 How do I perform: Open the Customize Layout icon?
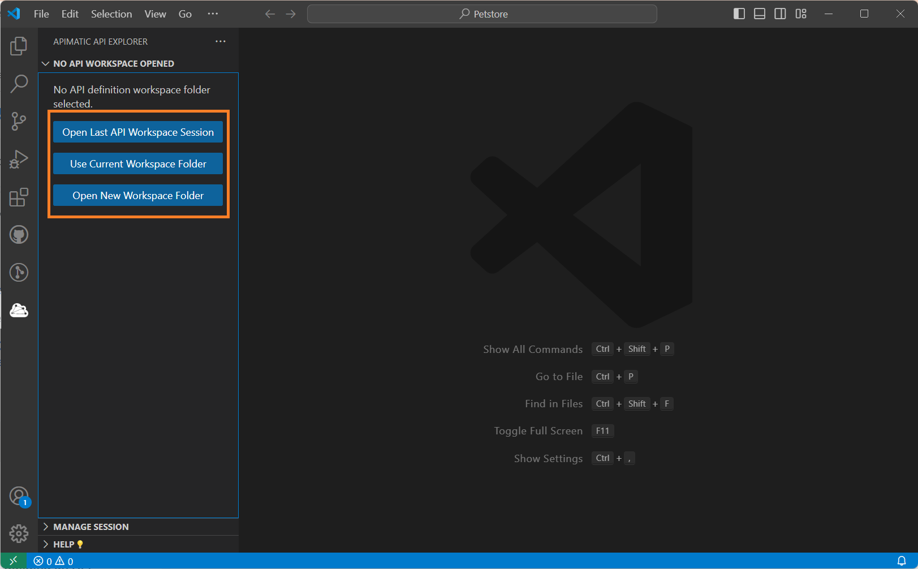click(801, 14)
